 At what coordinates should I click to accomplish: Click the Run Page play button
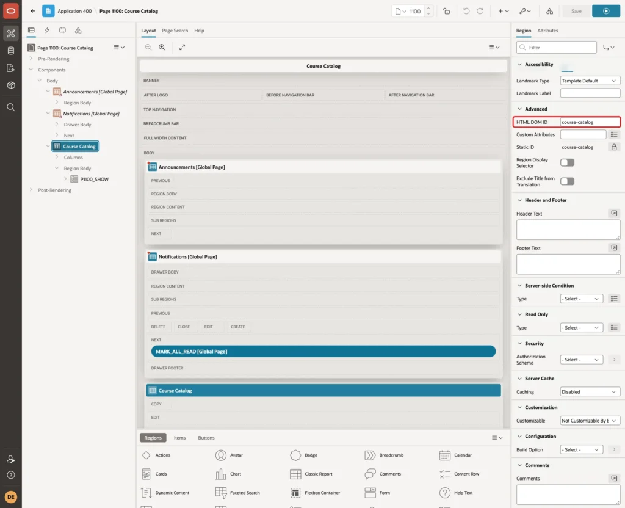click(605, 11)
